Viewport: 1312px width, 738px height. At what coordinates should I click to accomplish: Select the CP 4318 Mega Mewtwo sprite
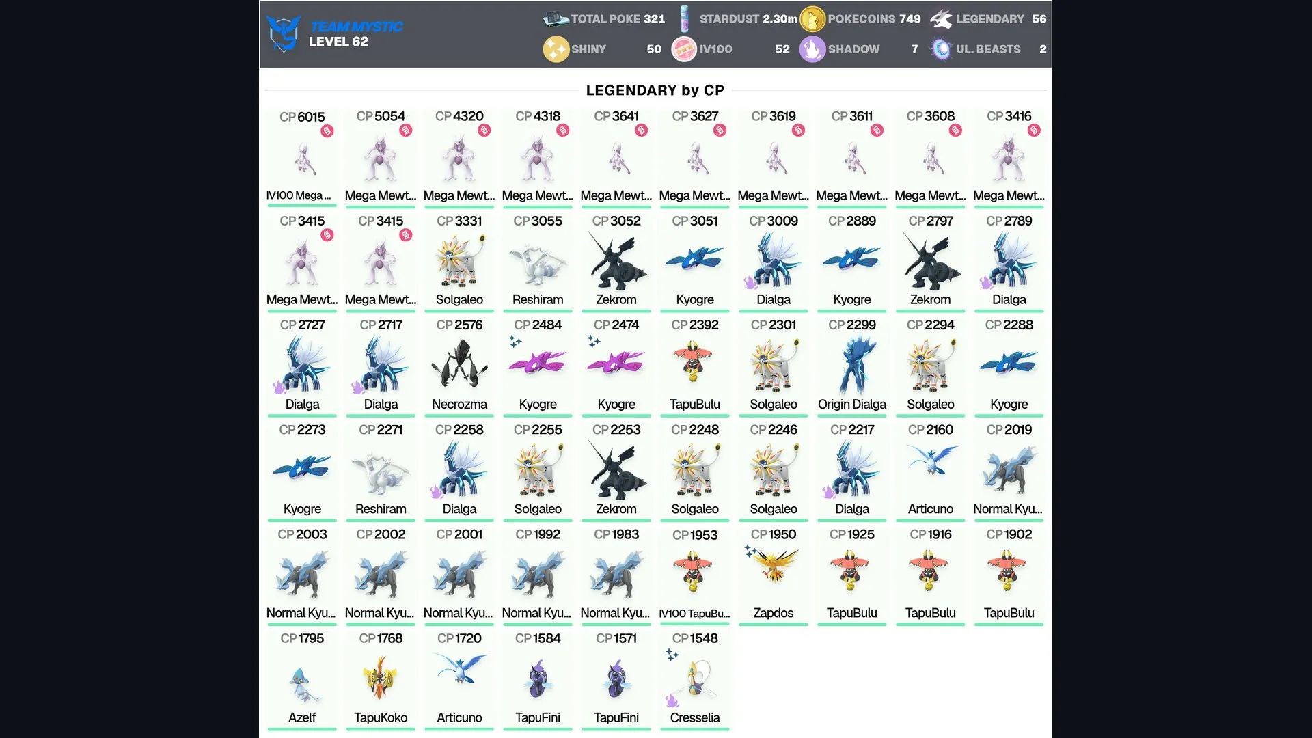(538, 158)
